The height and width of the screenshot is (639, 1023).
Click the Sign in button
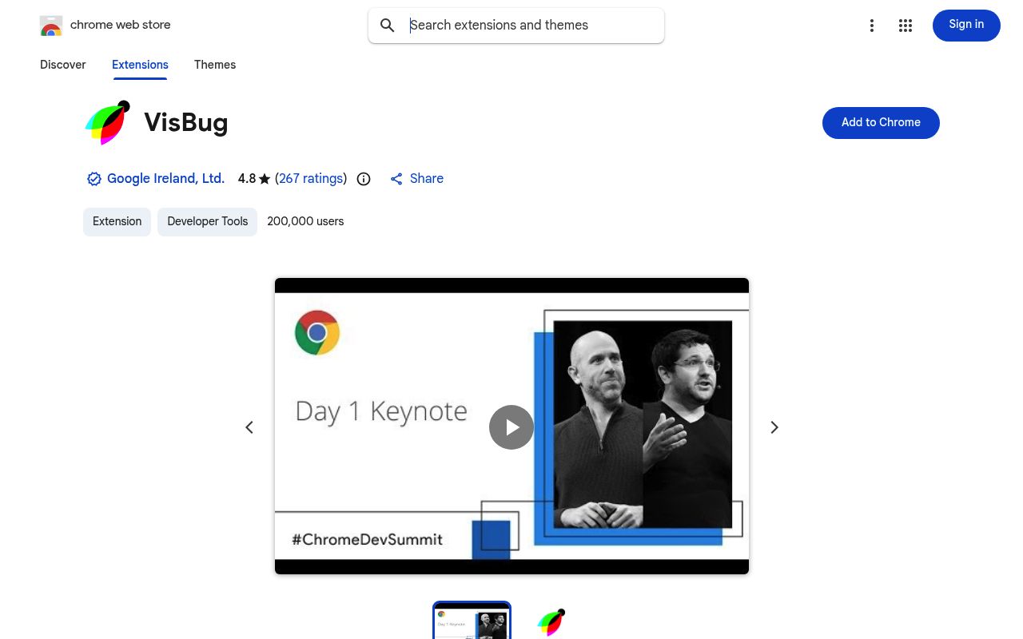pyautogui.click(x=966, y=25)
